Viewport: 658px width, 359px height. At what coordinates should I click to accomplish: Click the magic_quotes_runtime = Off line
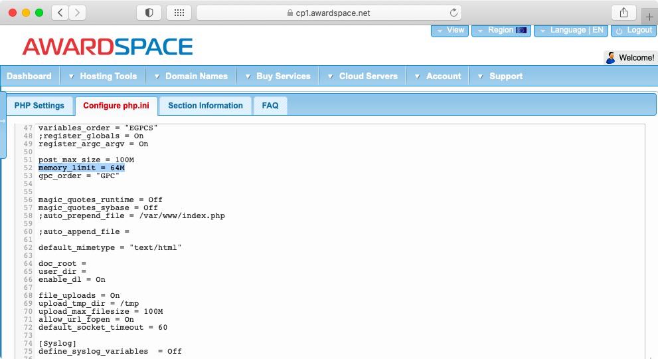pyautogui.click(x=101, y=199)
